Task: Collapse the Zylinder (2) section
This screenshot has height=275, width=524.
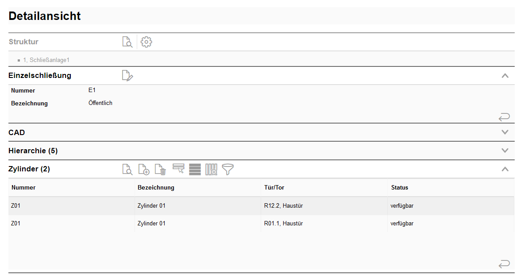Action: 505,169
